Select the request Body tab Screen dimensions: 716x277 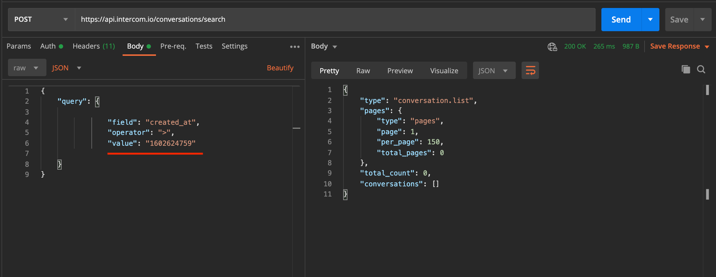pyautogui.click(x=139, y=46)
